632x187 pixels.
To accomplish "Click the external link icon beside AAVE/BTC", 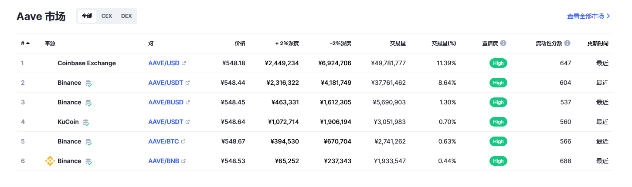I will 183,141.
